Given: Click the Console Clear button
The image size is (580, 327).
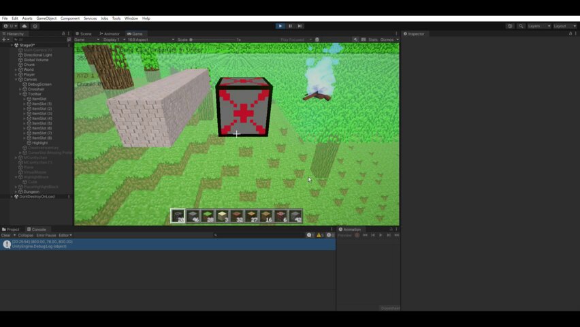Looking at the screenshot, I should click(6, 235).
